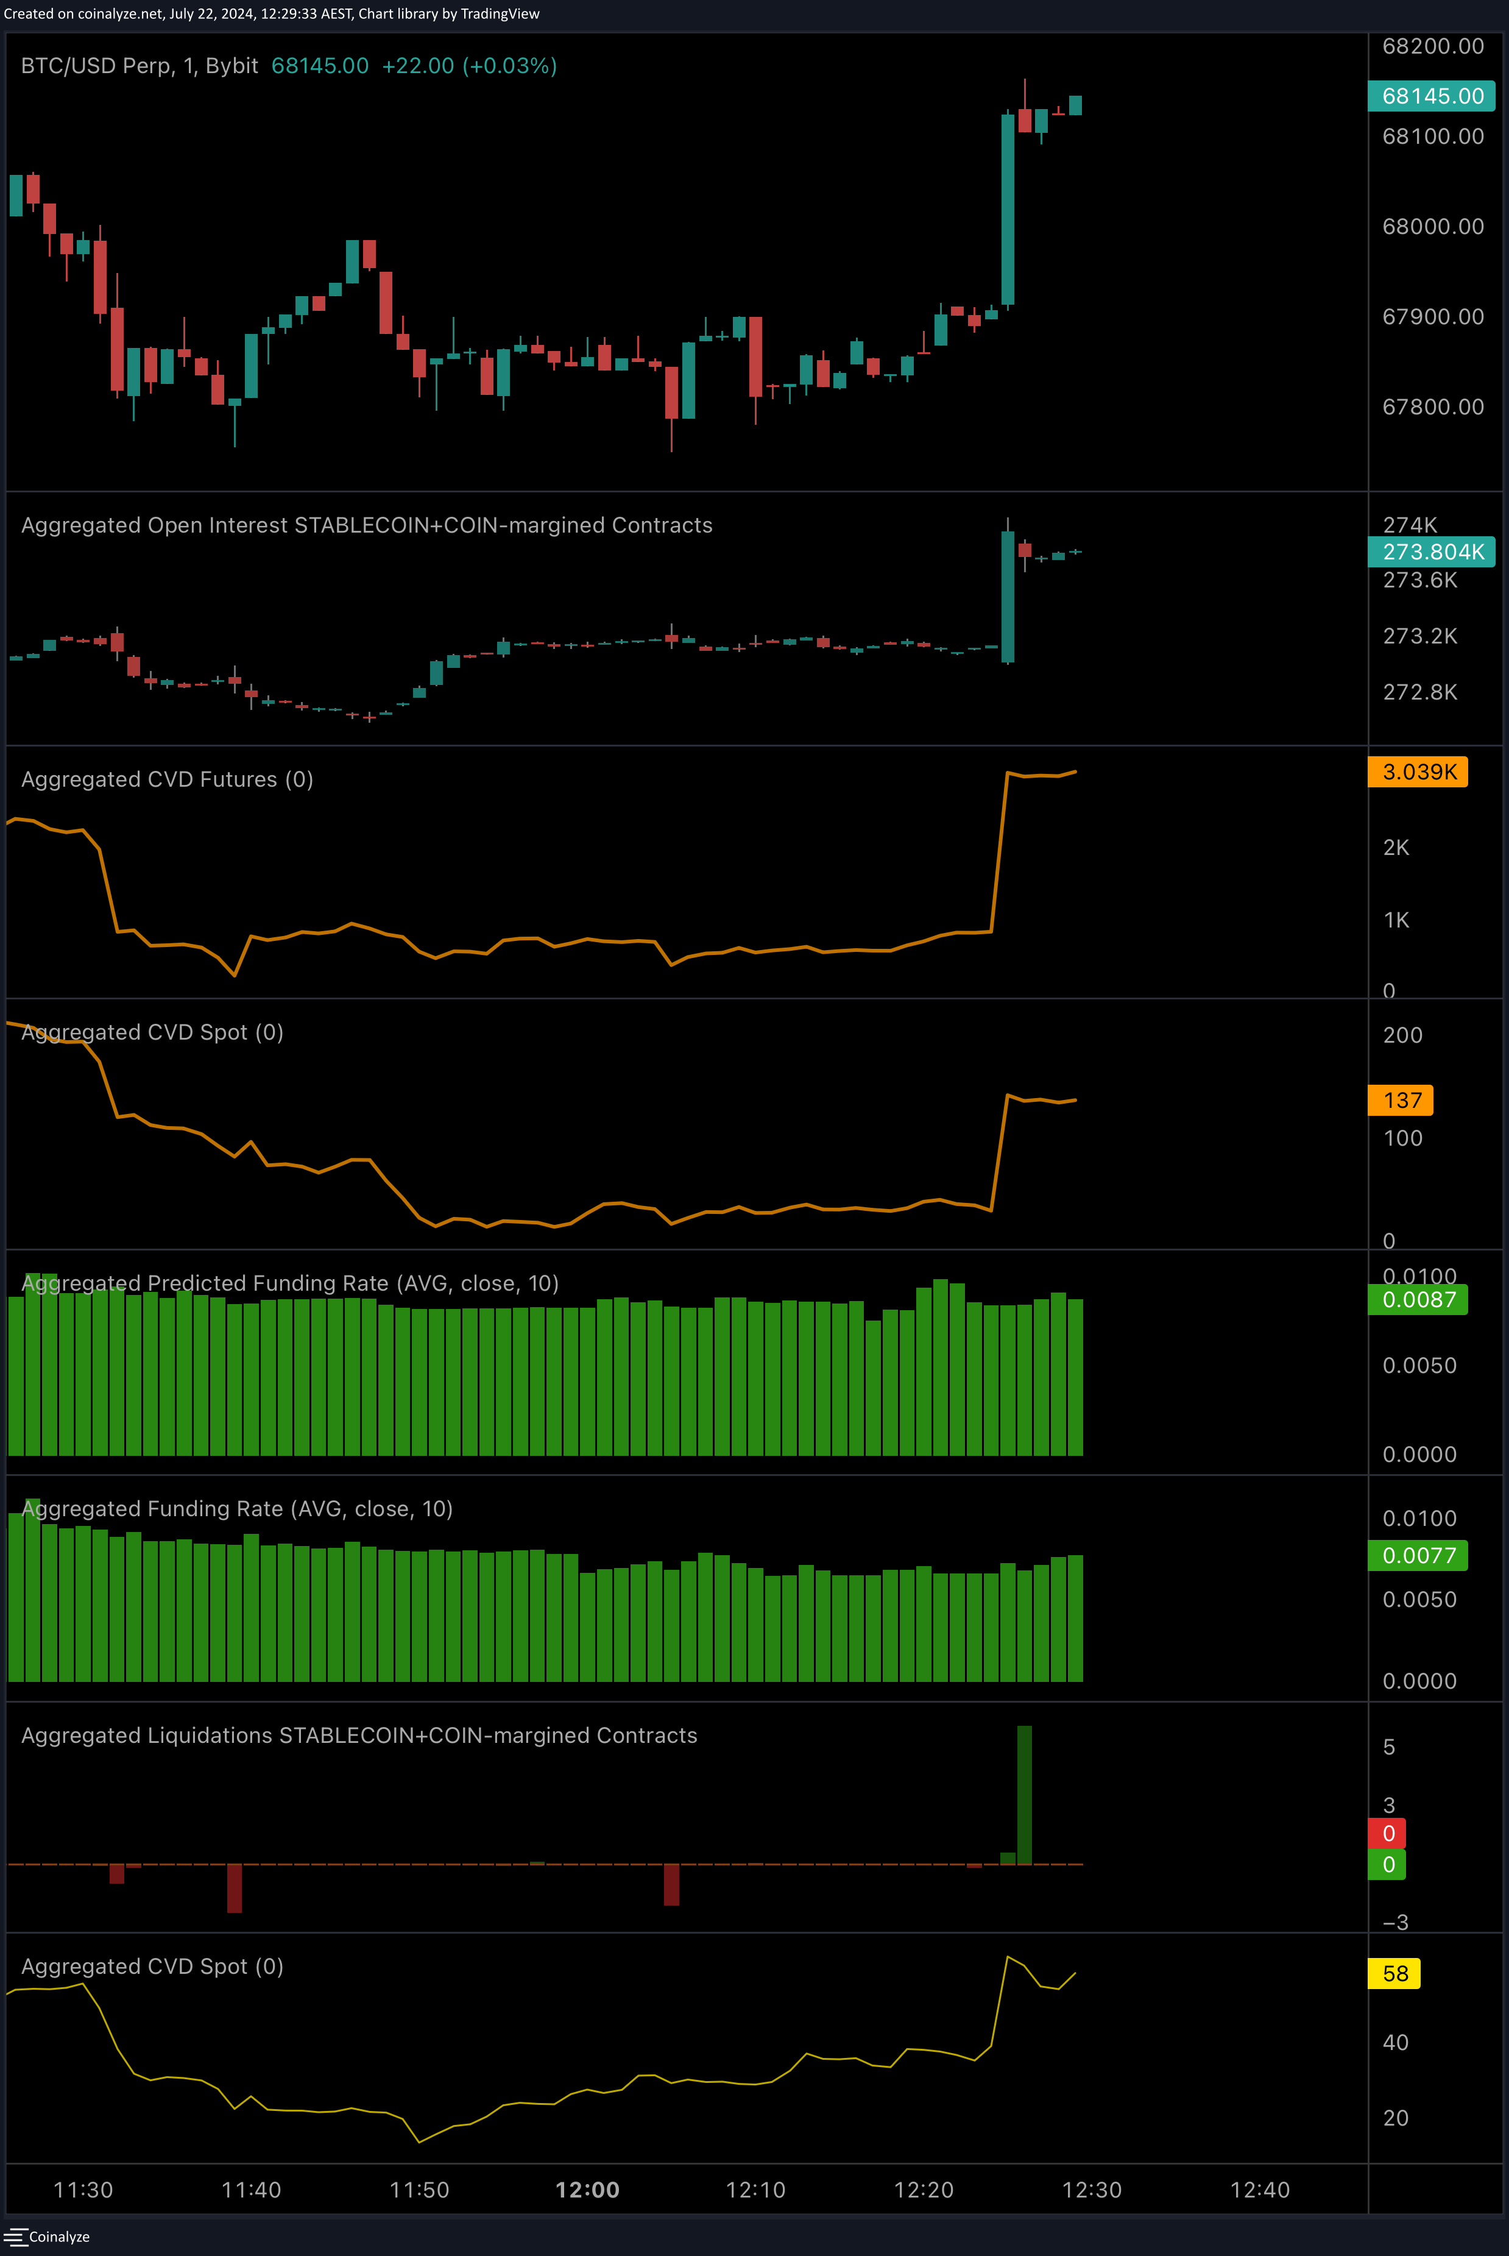1509x2256 pixels.
Task: Click the green 0 liquidations label
Action: coord(1387,1864)
